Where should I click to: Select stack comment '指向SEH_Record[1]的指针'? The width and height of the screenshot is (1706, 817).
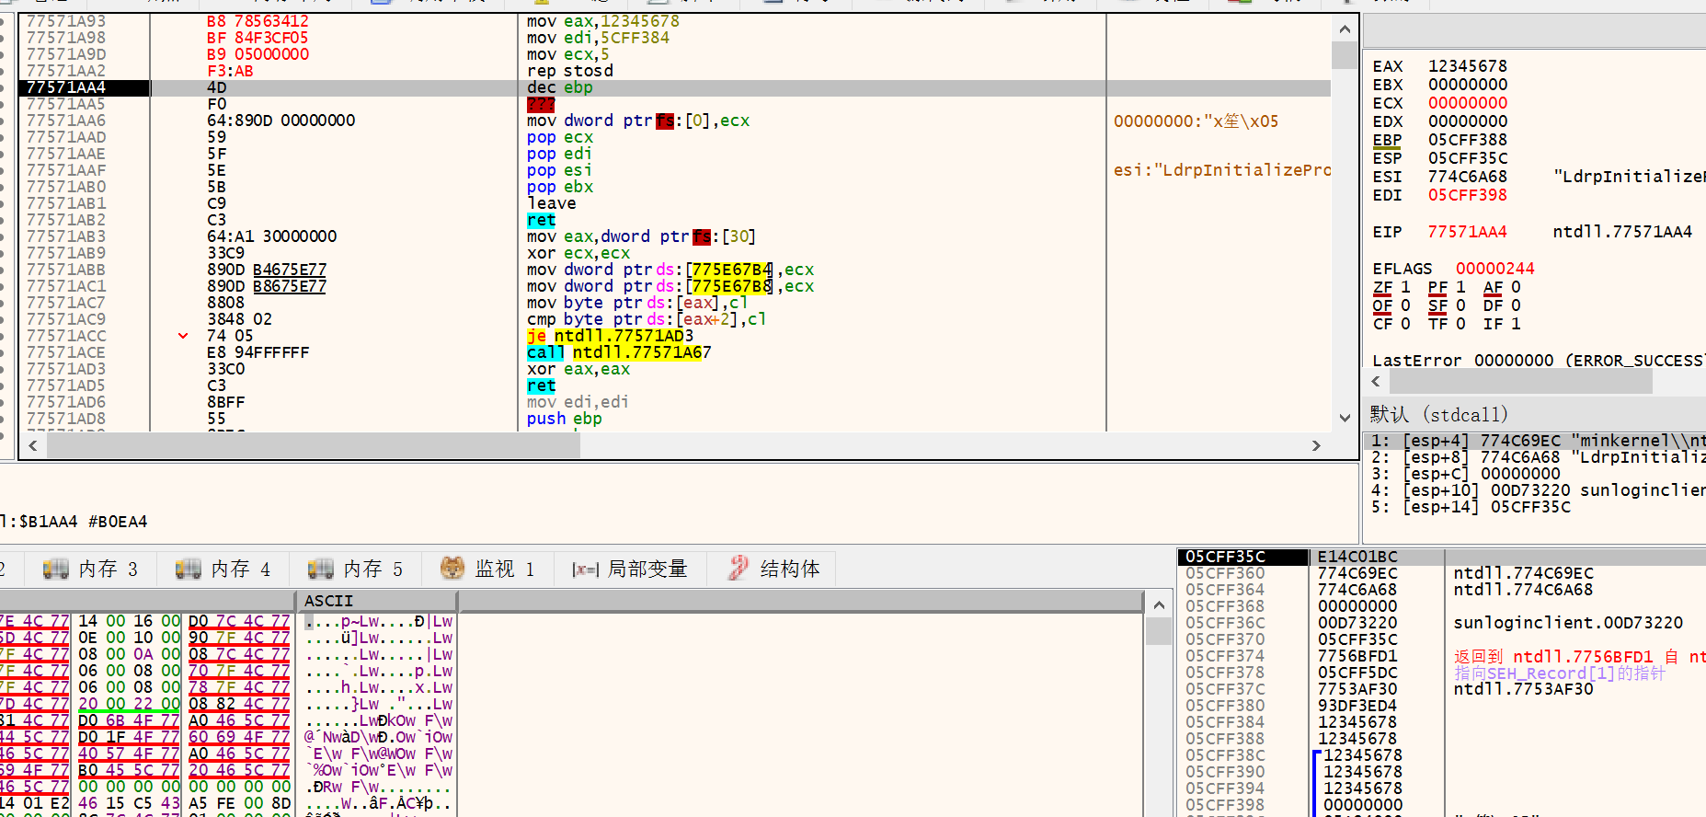click(1560, 673)
